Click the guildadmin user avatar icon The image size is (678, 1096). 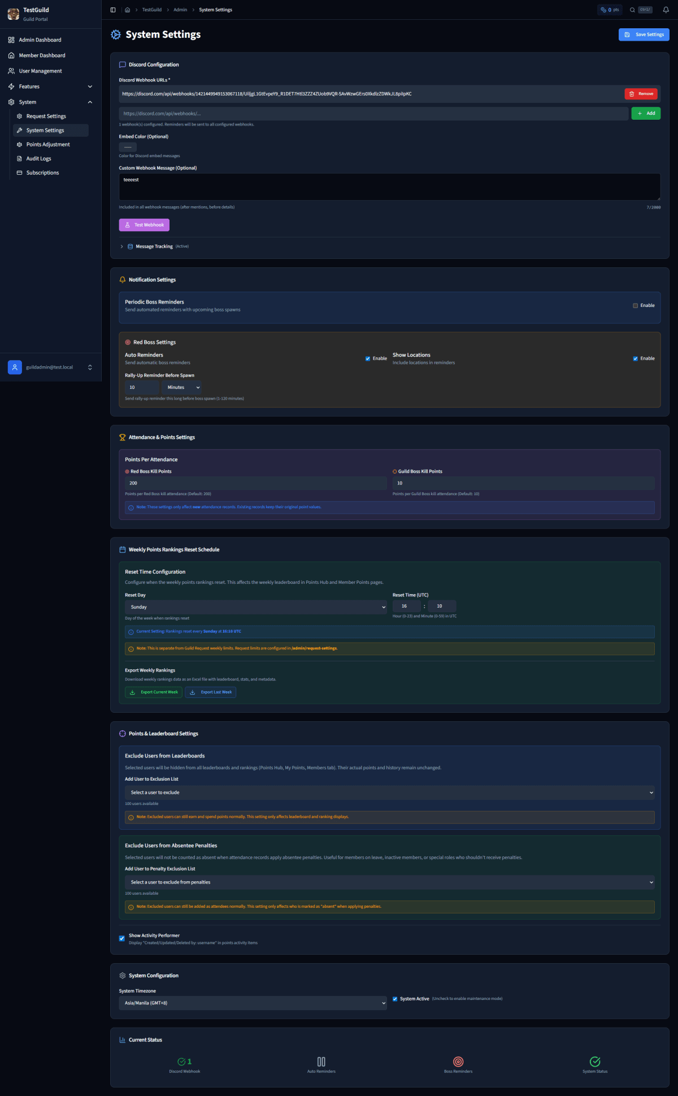point(15,367)
